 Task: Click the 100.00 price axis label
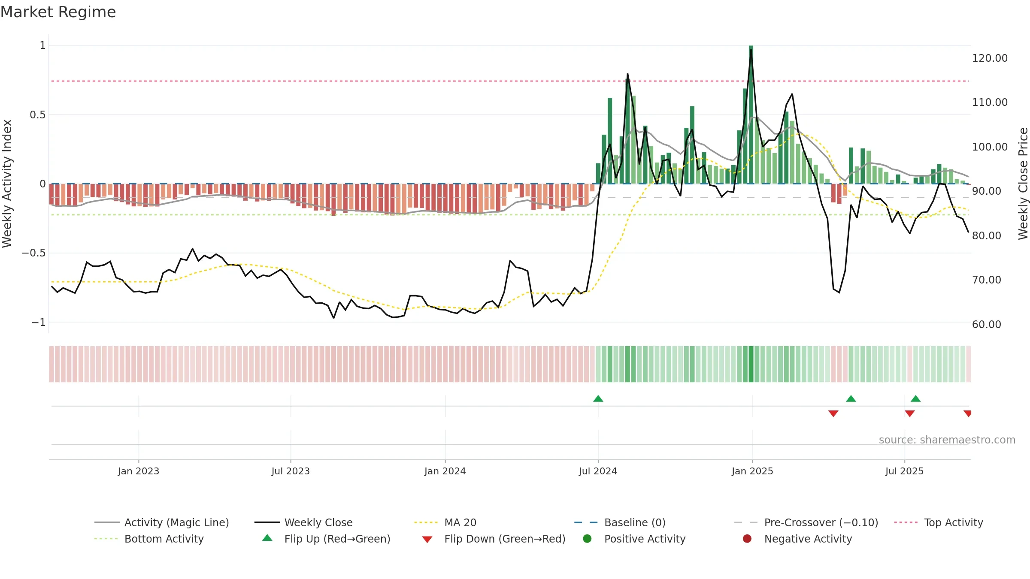pyautogui.click(x=990, y=147)
